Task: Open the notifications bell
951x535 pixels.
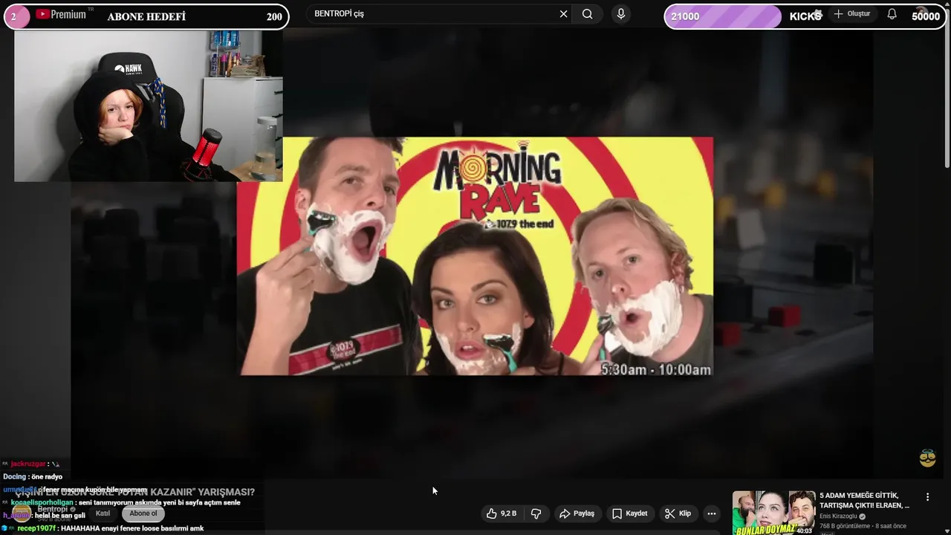Action: click(892, 14)
